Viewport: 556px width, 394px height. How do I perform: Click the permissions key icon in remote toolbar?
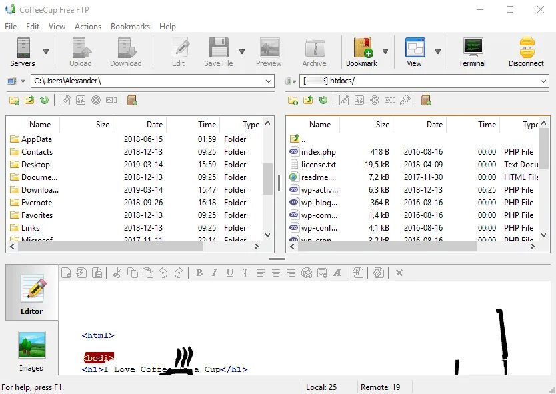point(405,101)
